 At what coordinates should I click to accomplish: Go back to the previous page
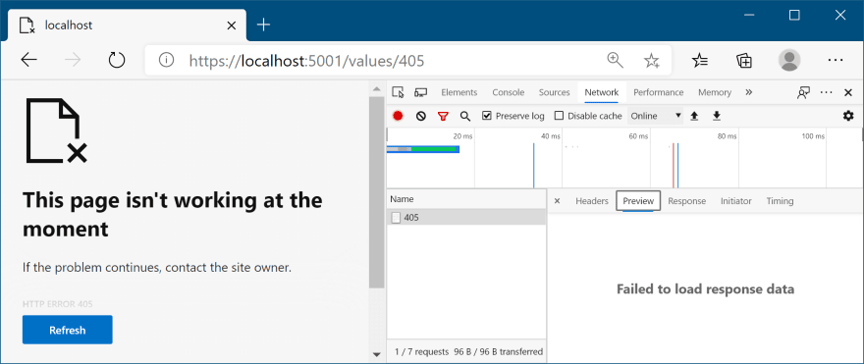(x=28, y=60)
